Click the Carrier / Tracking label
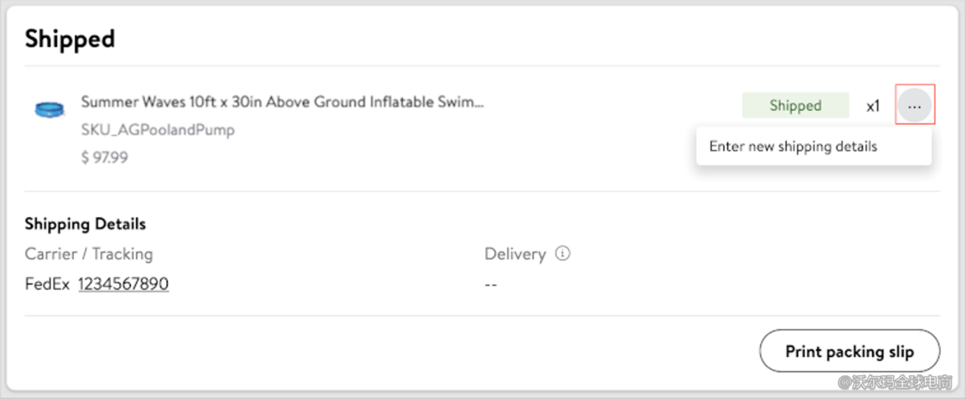Viewport: 966px width, 399px height. [x=88, y=254]
